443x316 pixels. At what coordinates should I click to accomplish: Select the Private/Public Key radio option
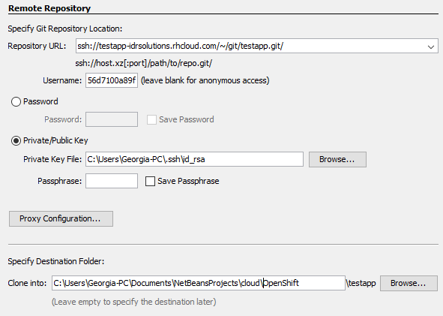tap(16, 140)
